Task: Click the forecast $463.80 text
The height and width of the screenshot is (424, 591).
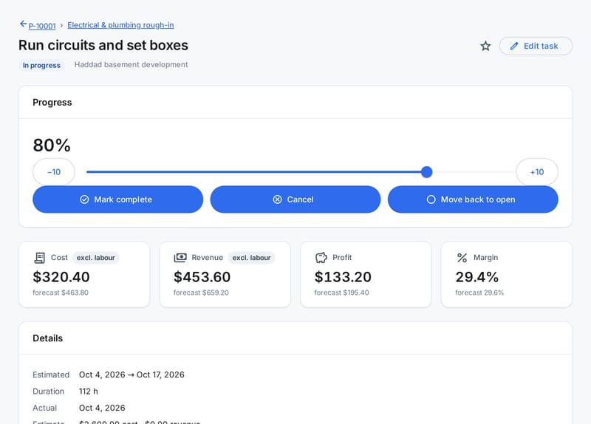Action: pos(61,293)
